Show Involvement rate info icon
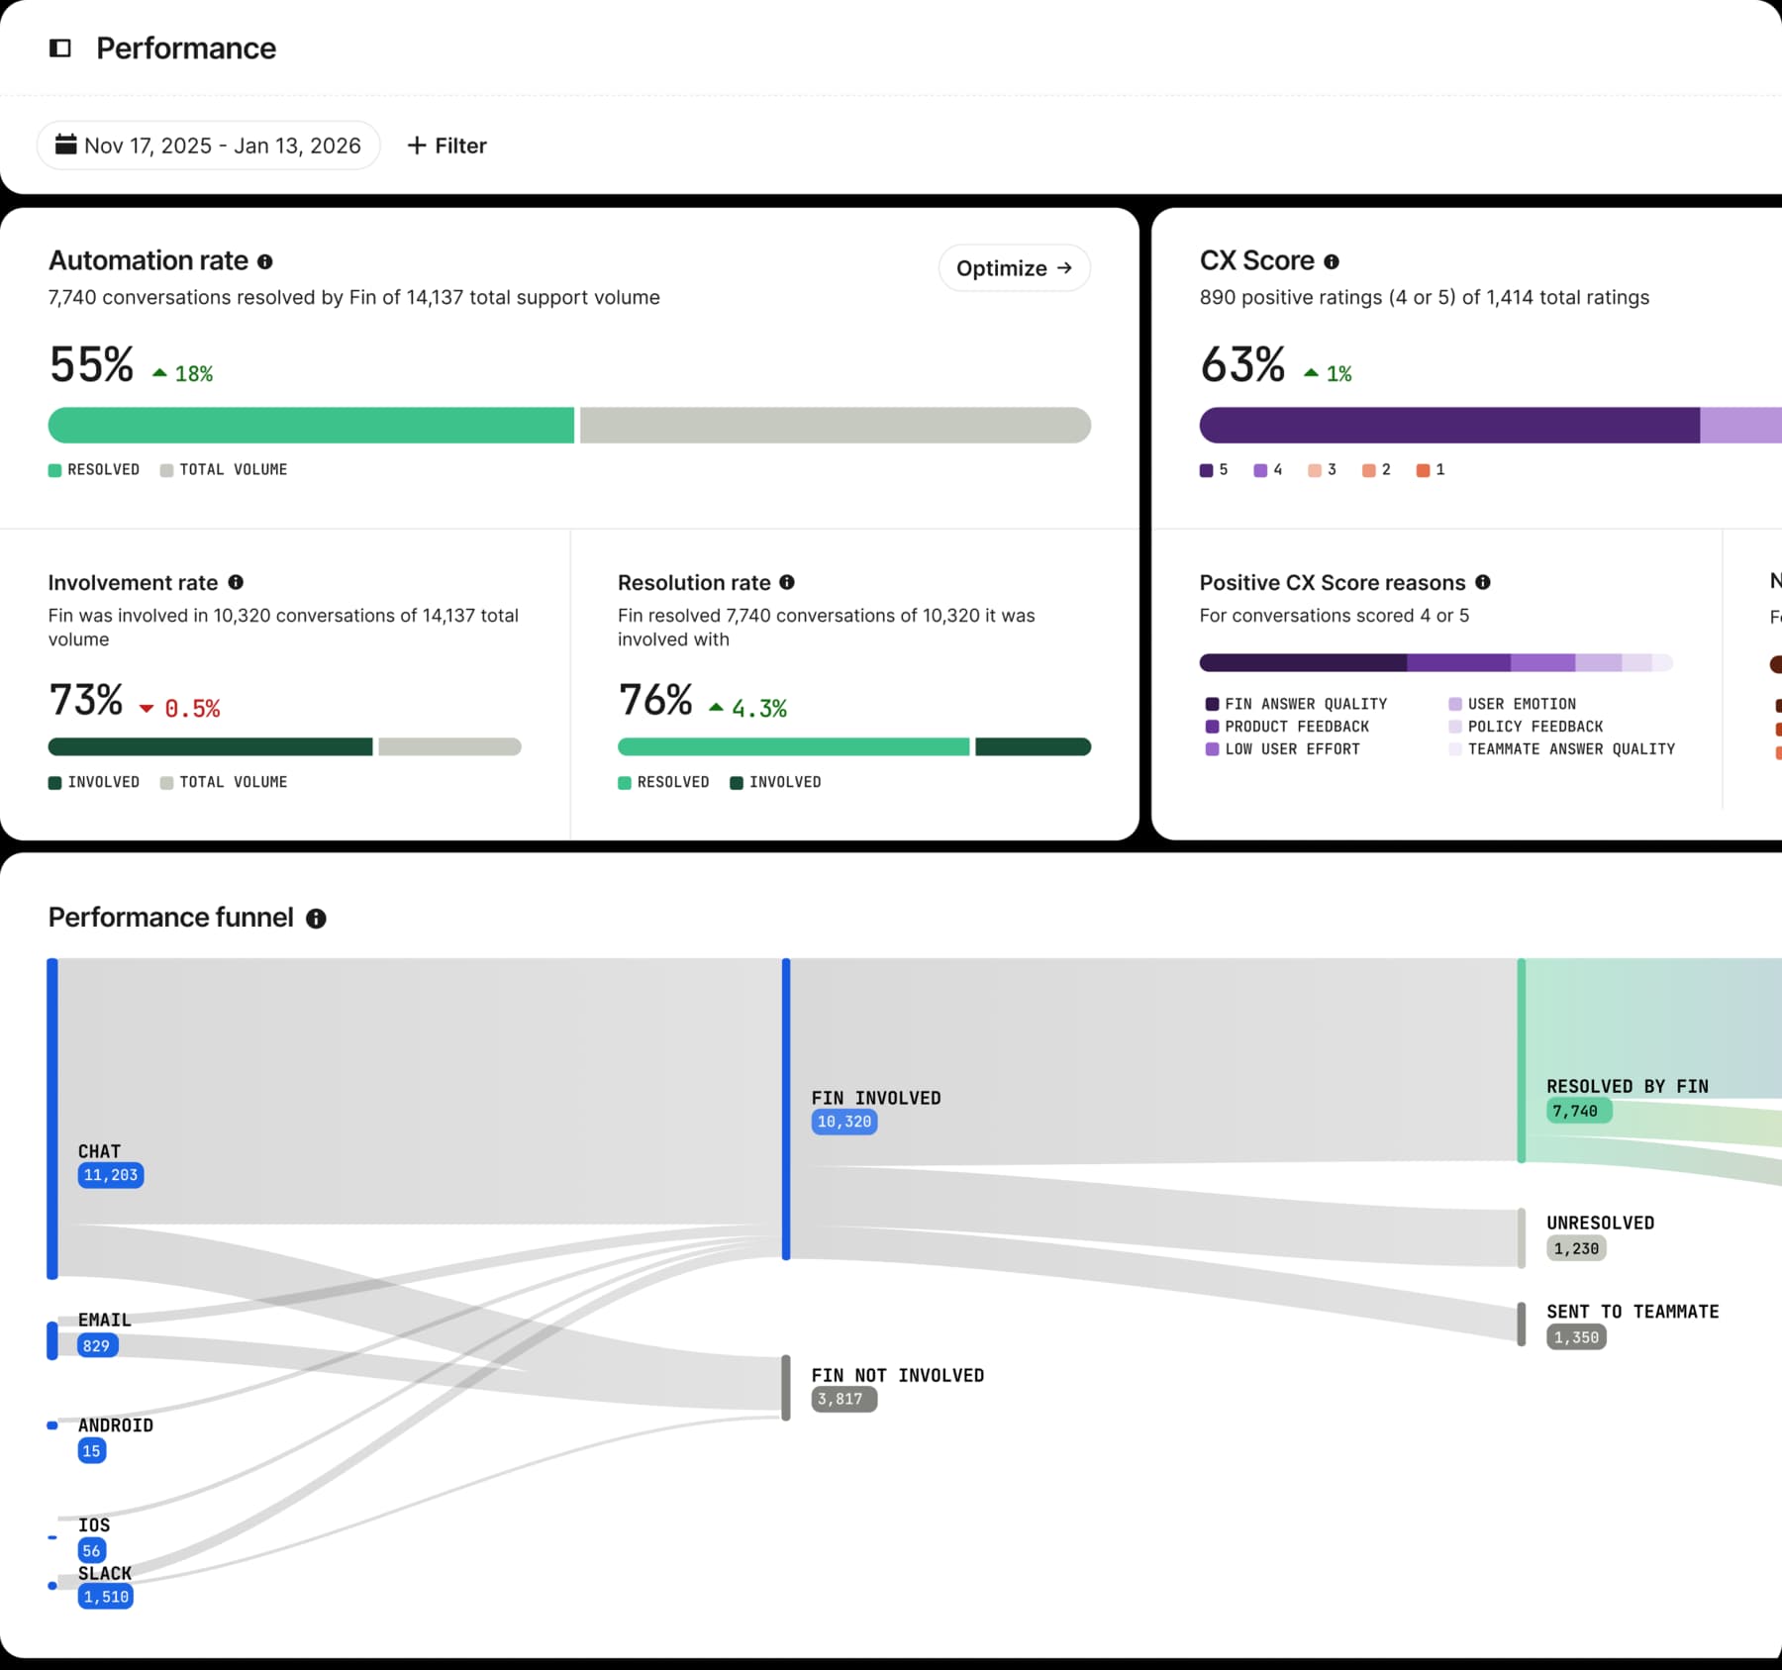This screenshot has width=1782, height=1670. (x=236, y=582)
